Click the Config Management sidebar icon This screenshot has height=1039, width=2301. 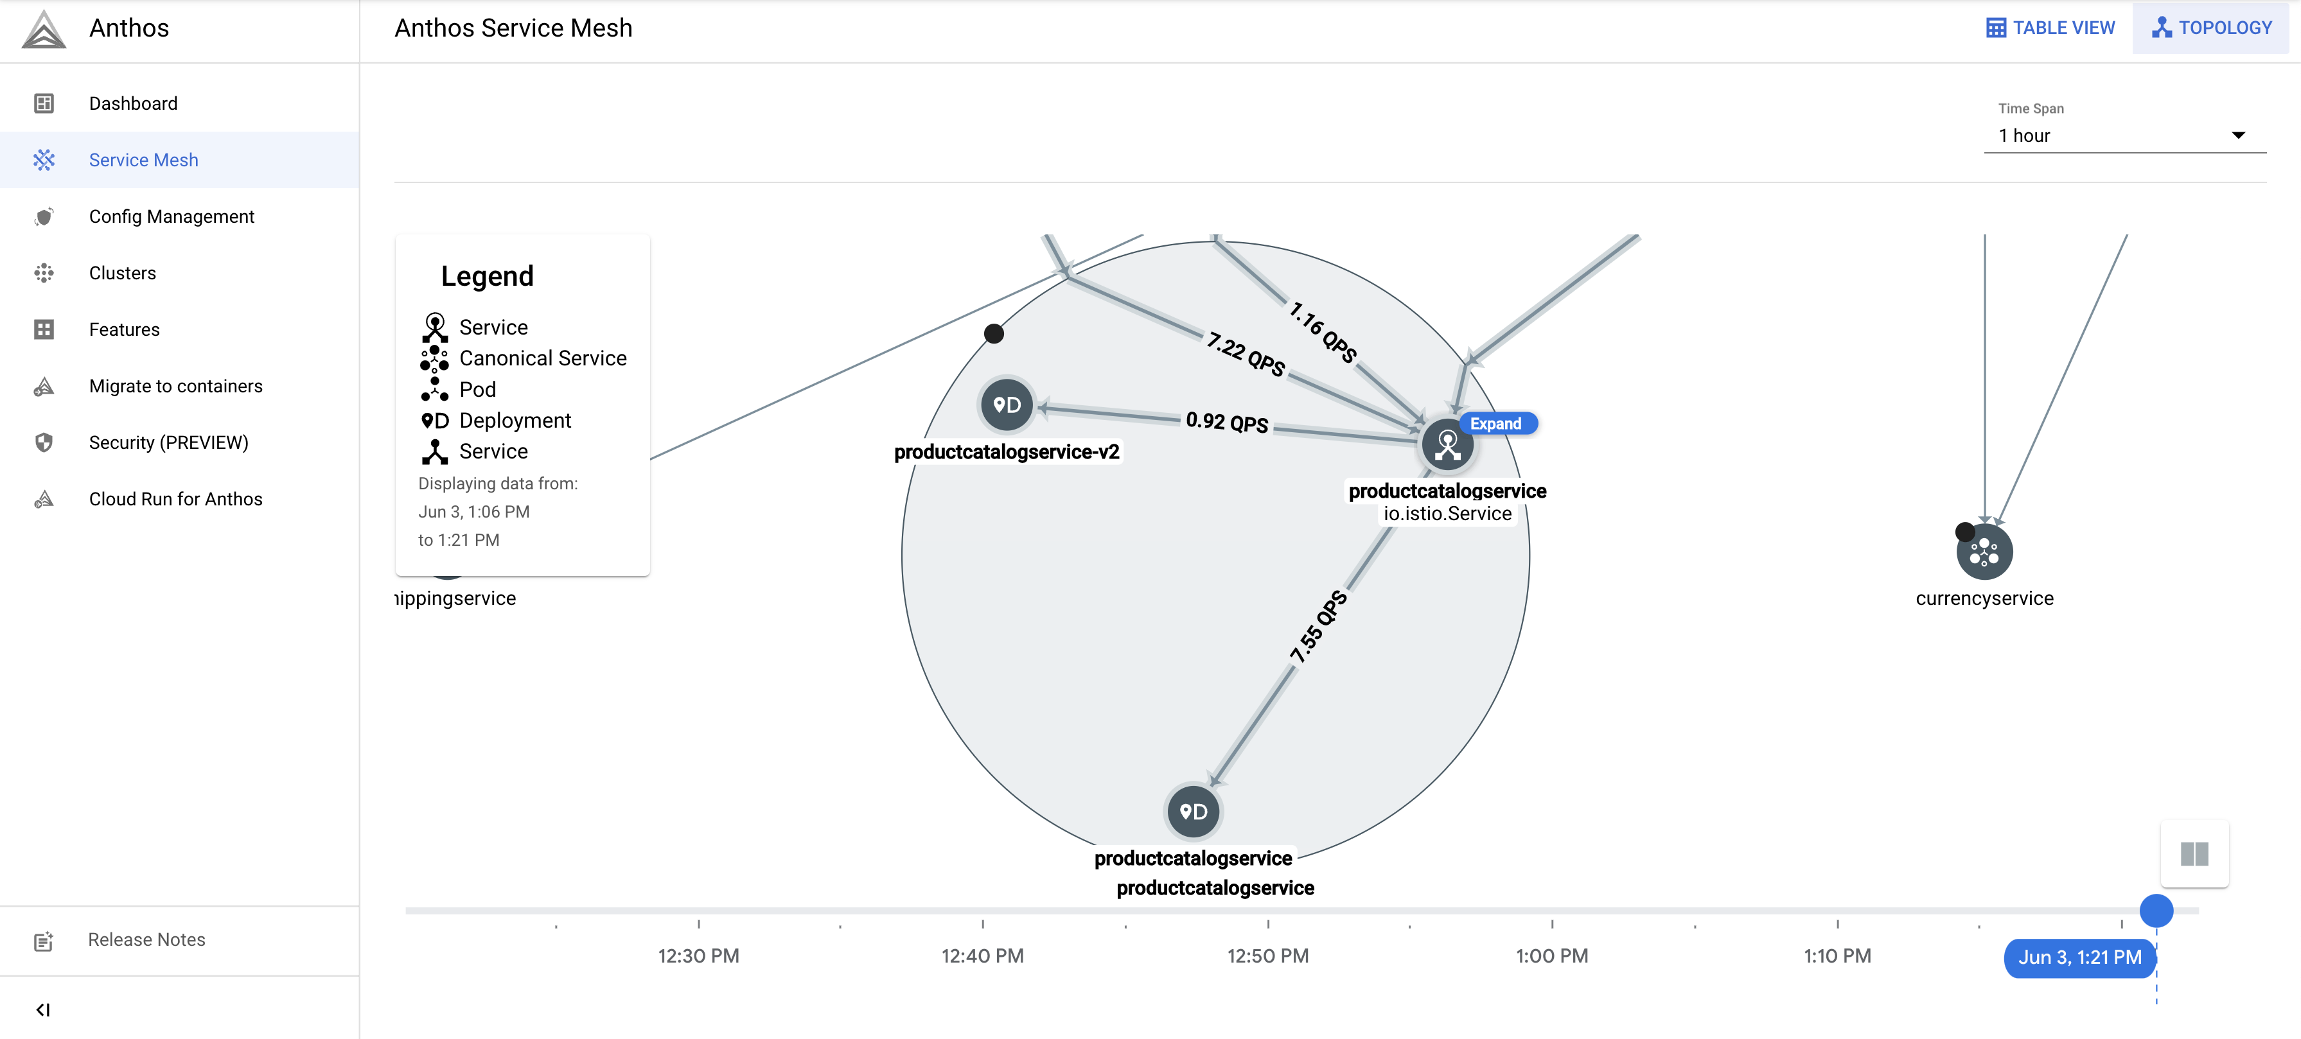coord(44,216)
